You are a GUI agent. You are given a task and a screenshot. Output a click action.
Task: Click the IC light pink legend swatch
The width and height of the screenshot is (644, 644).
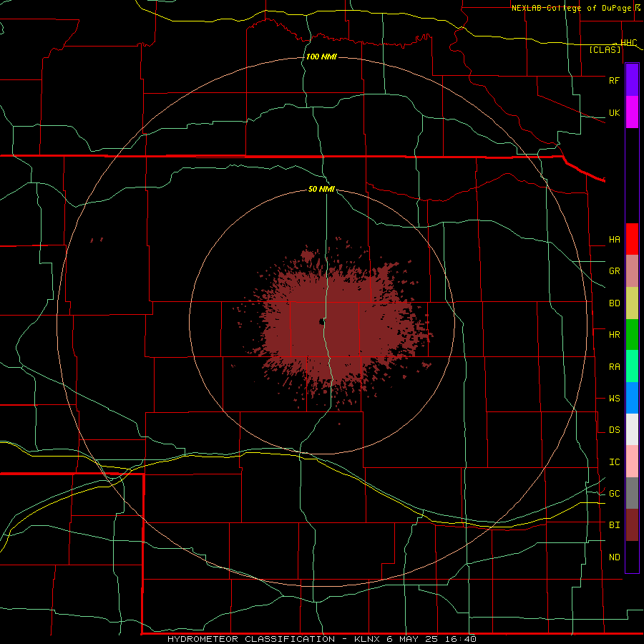pyautogui.click(x=632, y=462)
